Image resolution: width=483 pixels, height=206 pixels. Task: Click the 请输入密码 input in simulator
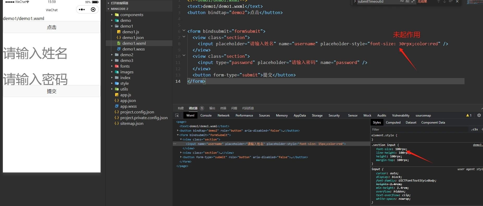(52, 79)
